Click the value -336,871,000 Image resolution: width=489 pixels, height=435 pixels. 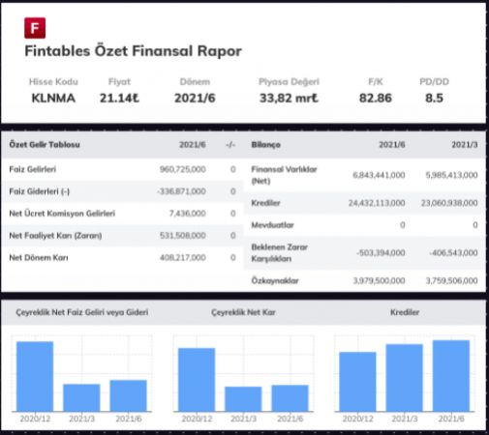(181, 191)
